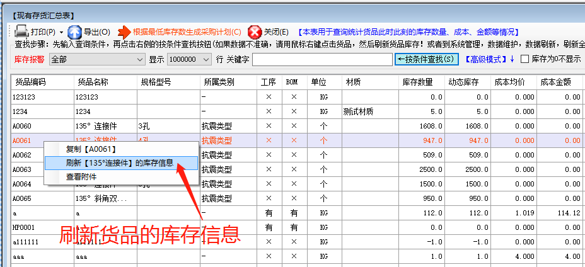Click the 关键字 keyword input field
This screenshot has height=267, width=585.
point(322,59)
